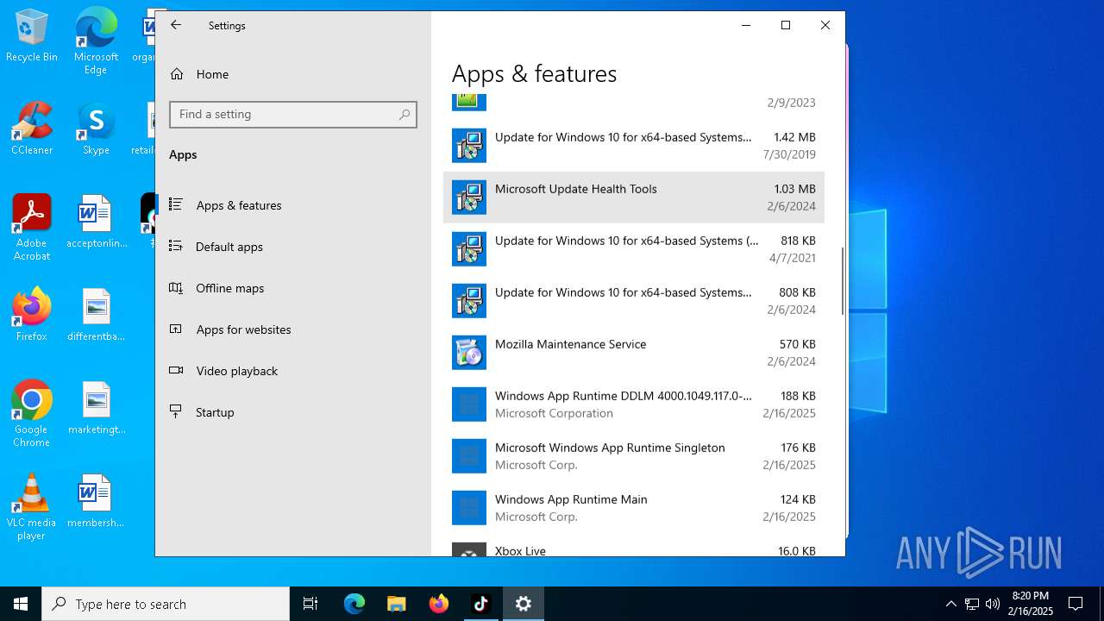Image resolution: width=1104 pixels, height=621 pixels.
Task: Click the taskbar clock showing 8:20 PM
Action: 1031,604
